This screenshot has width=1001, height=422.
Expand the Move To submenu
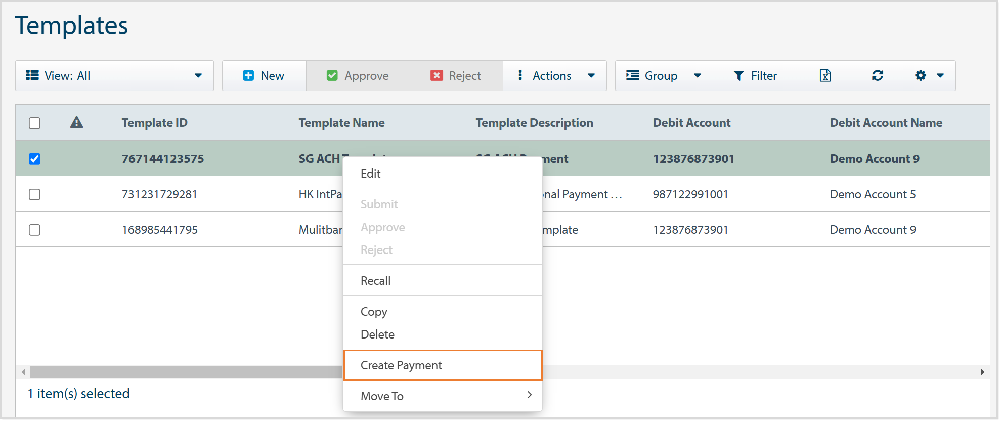[x=442, y=396]
